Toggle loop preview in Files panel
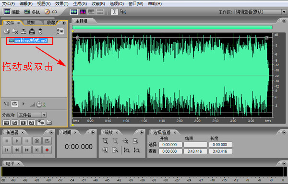The image size is (288, 184). pyautogui.click(x=15, y=103)
